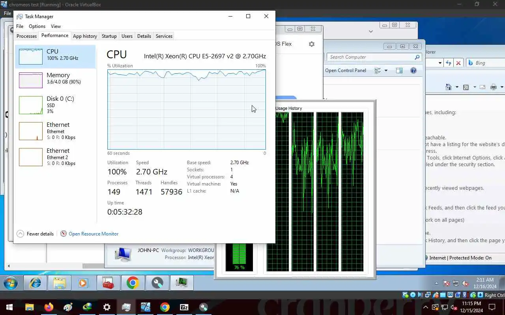Open Chrome on the Windows 7 taskbar
Image resolution: width=505 pixels, height=315 pixels.
point(133,283)
